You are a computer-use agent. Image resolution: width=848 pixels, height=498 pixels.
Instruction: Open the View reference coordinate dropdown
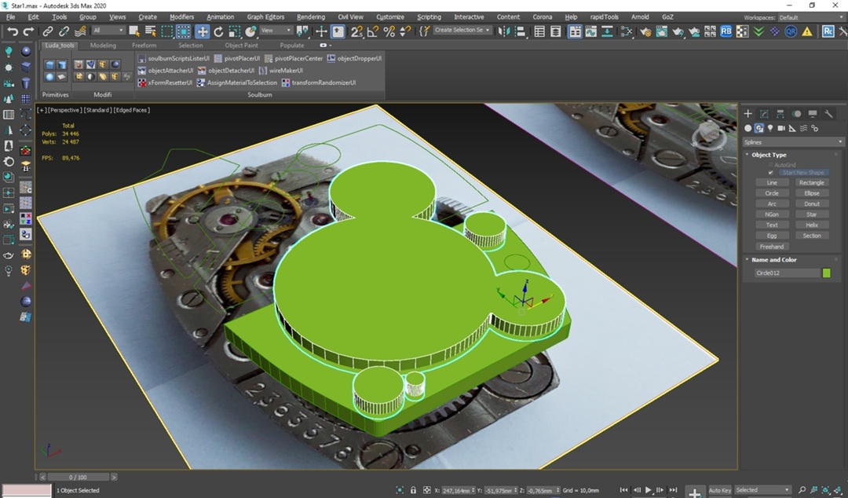pyautogui.click(x=276, y=31)
